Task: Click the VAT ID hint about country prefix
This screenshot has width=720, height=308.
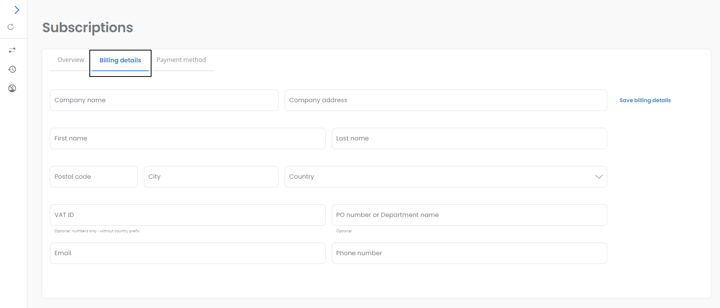Action: 97,231
